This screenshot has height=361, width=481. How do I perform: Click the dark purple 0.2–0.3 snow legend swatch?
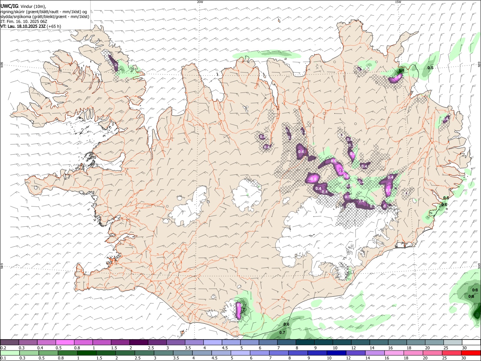tap(9, 342)
